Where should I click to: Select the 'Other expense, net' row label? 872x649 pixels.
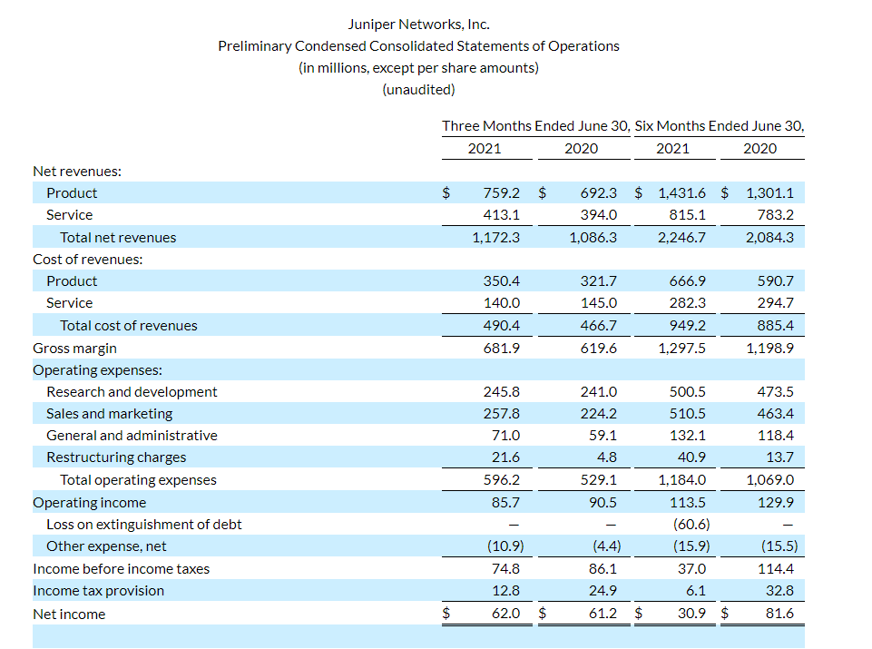point(106,546)
